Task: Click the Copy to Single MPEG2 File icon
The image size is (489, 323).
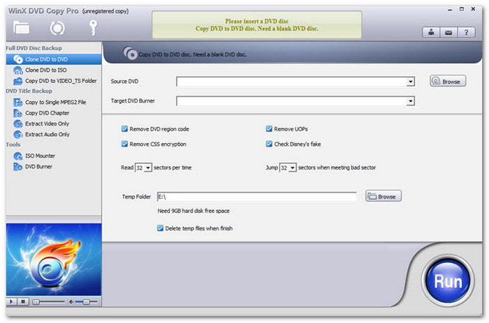Action: [x=17, y=102]
